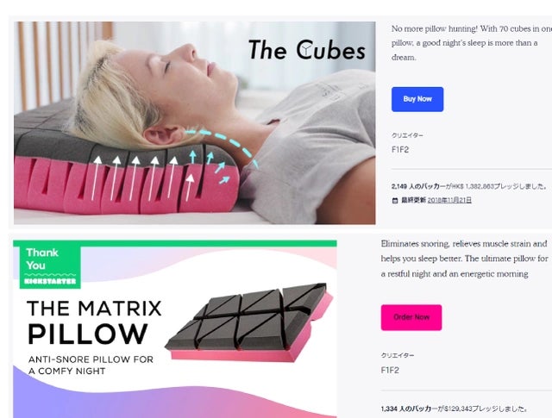This screenshot has width=552, height=418.
Task: Click the cube logo in The Cubes title
Action: coord(304,50)
